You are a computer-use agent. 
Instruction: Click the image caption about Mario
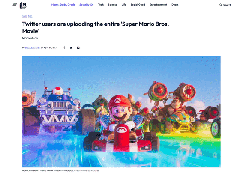48,170
